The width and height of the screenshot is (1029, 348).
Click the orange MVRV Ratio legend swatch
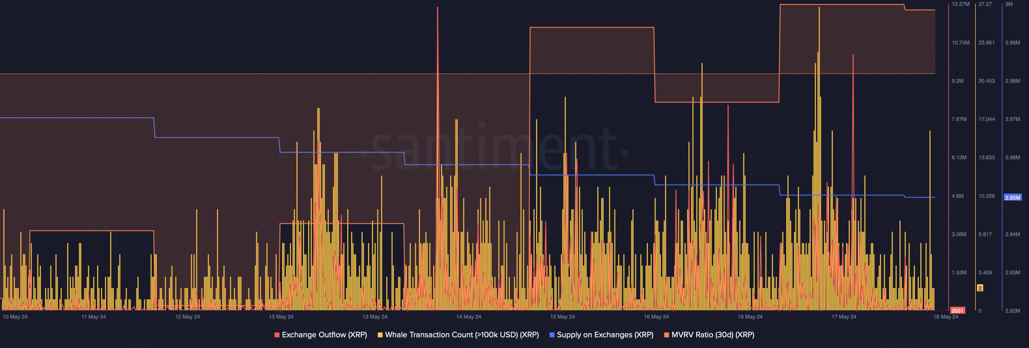click(666, 335)
